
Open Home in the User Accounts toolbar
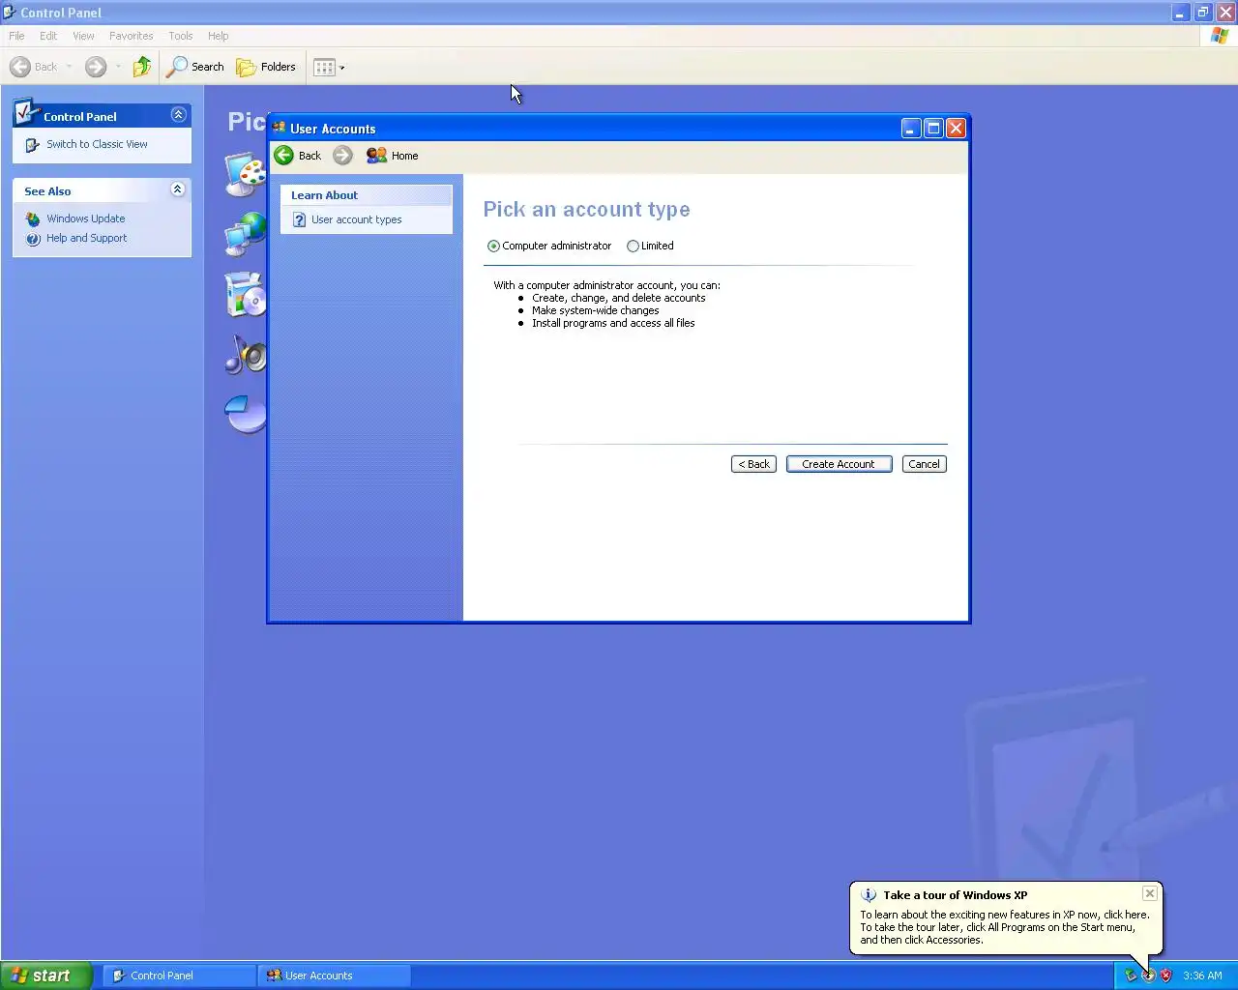click(x=393, y=156)
